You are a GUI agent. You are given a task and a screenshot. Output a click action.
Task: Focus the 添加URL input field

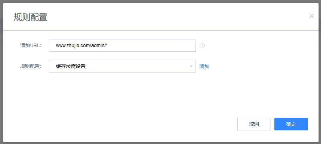[122, 45]
